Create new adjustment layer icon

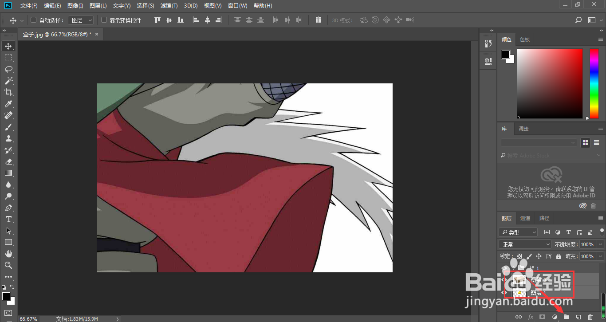pyautogui.click(x=555, y=317)
